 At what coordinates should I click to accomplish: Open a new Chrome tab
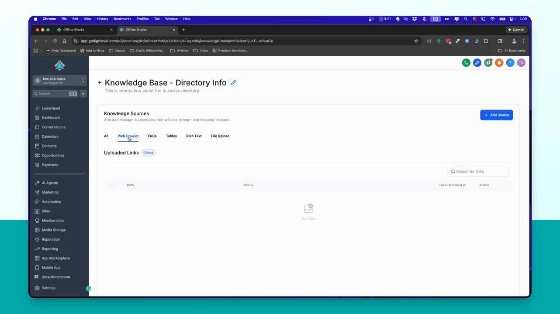click(x=183, y=30)
